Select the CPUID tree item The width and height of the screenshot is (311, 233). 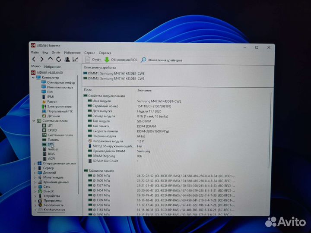tap(52, 130)
